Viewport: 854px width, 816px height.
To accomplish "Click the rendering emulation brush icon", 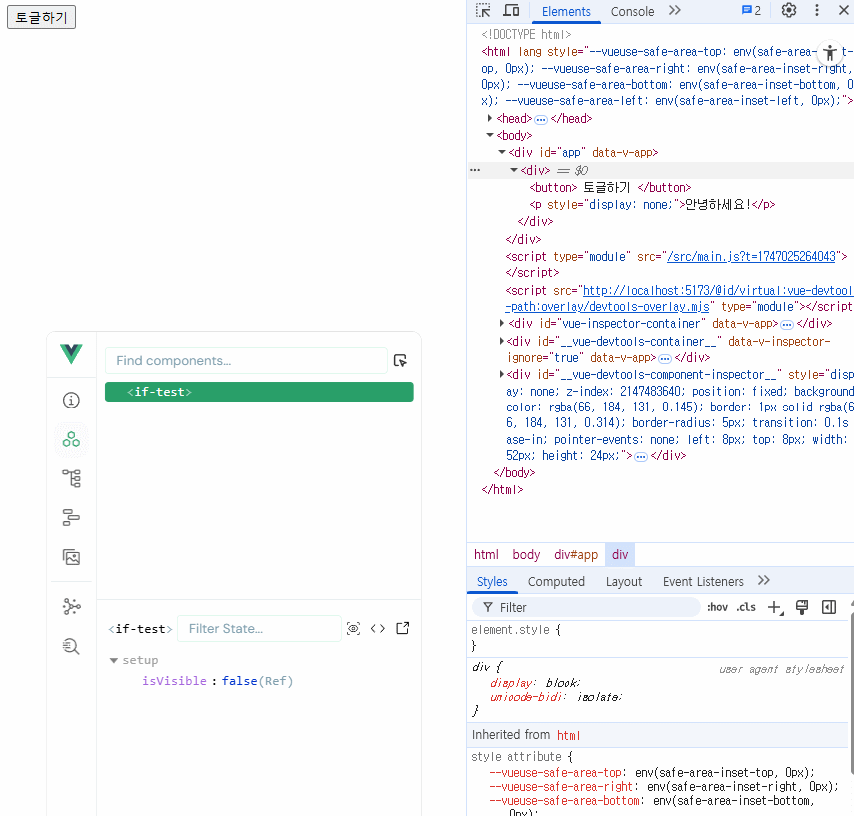I will coord(802,607).
